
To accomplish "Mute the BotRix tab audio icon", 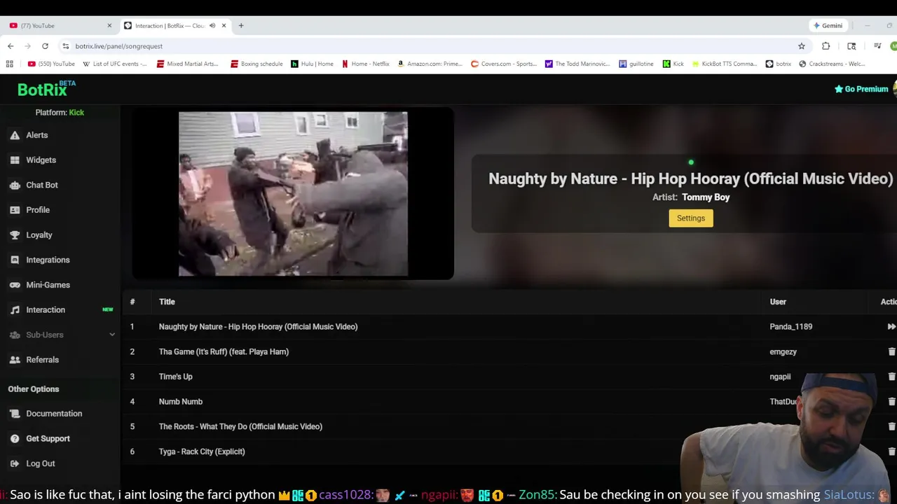I will [212, 26].
